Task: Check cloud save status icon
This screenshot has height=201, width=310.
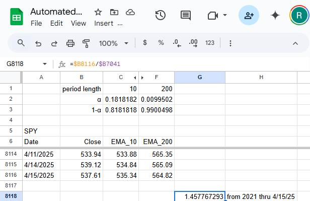Action: pos(130,12)
